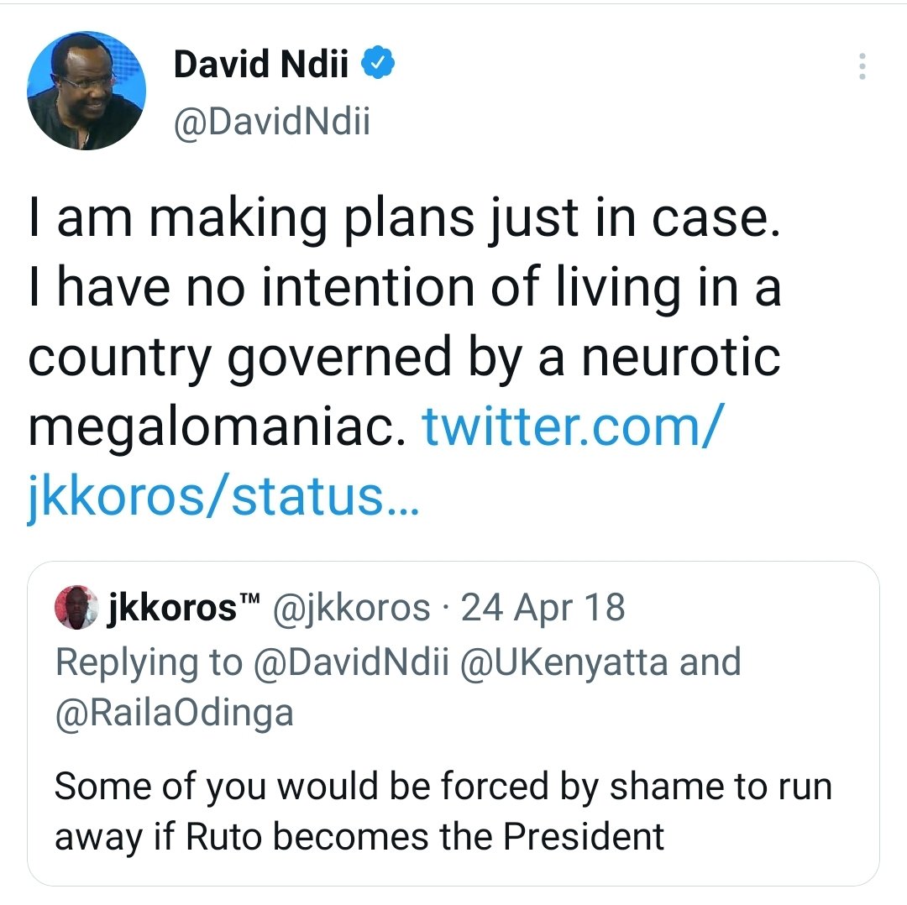Click the word 'President' in quoted tweet
The width and height of the screenshot is (907, 905).
coord(583,836)
